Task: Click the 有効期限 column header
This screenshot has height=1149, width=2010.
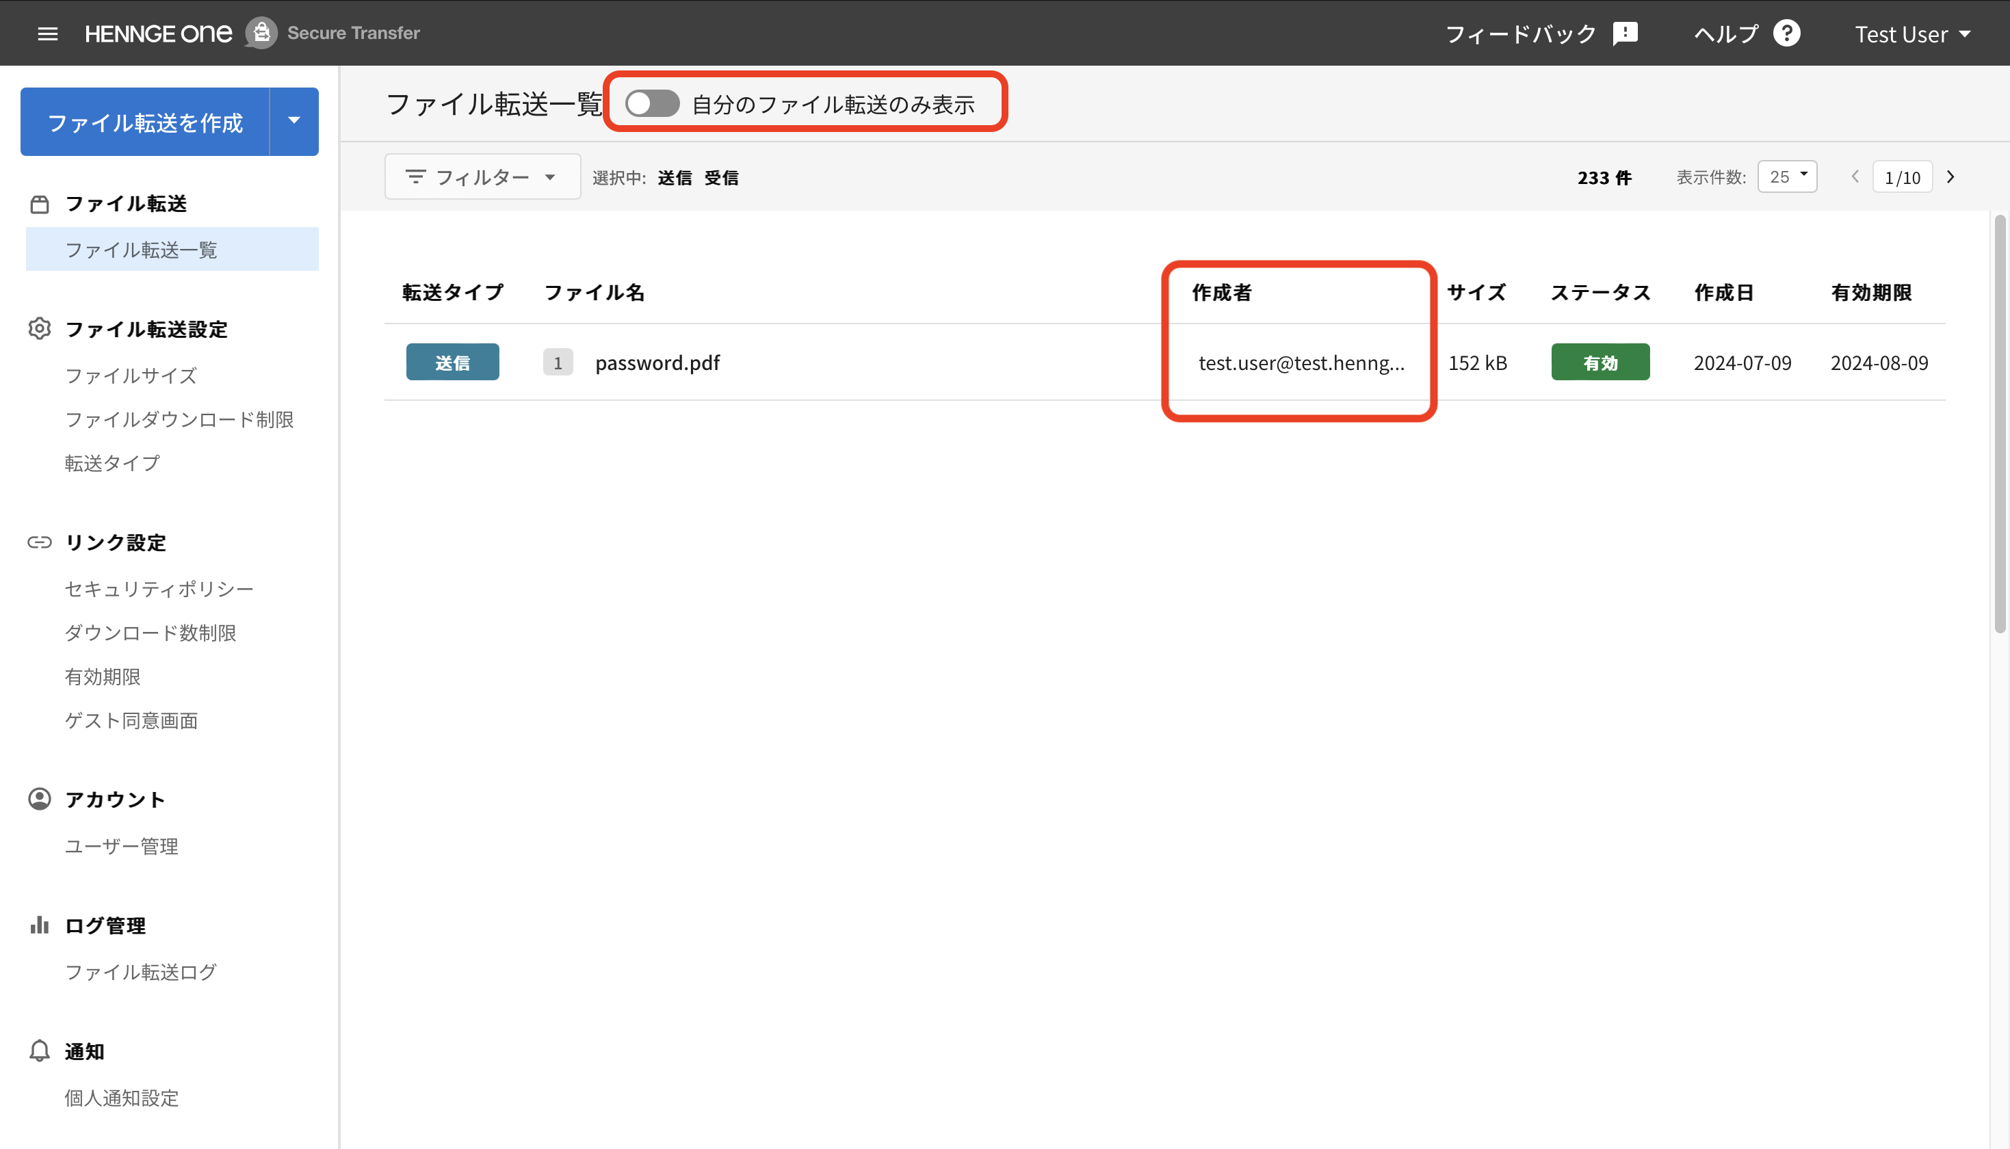Action: click(x=1871, y=292)
